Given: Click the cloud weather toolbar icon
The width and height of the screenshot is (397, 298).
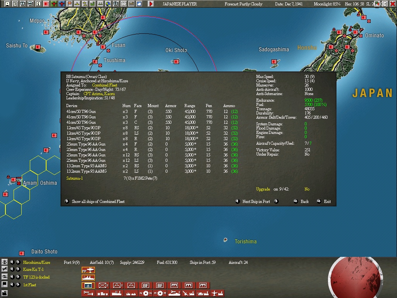Looking at the screenshot, I should pyautogui.click(x=139, y=4).
